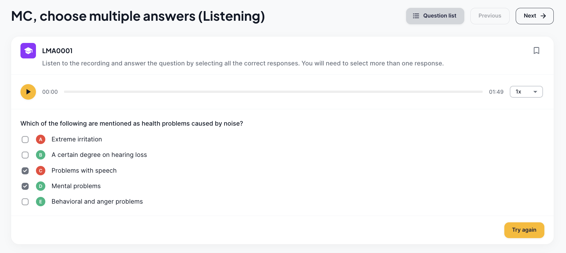
Task: Seek along the audio progress bar
Action: 273,92
